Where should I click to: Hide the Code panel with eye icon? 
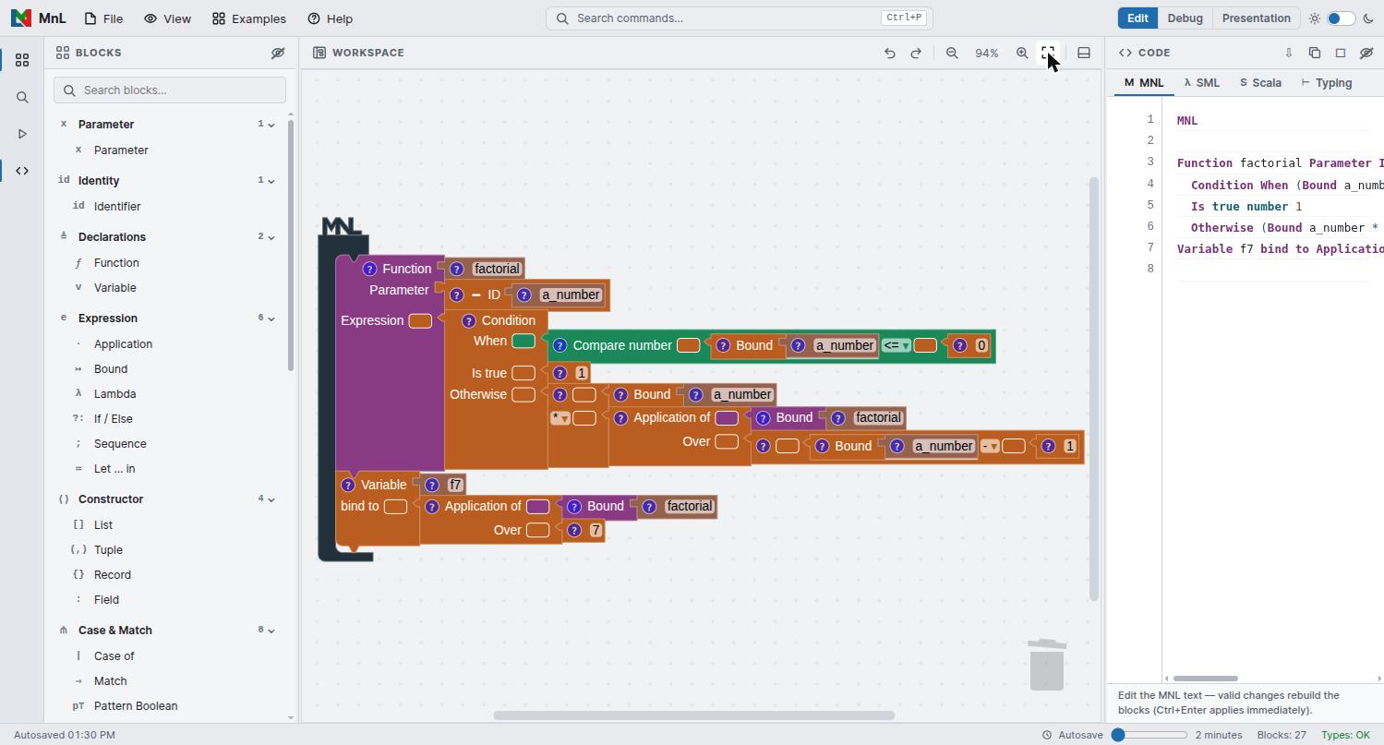tap(1366, 53)
